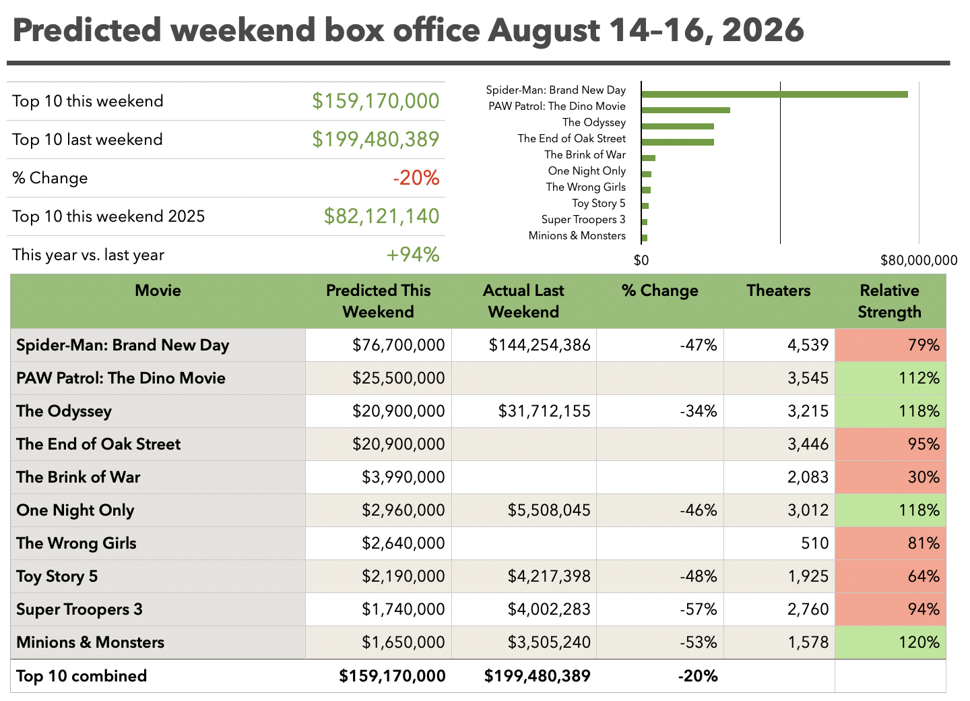Click the "Top 10 last weekend" summary label

coord(88,140)
